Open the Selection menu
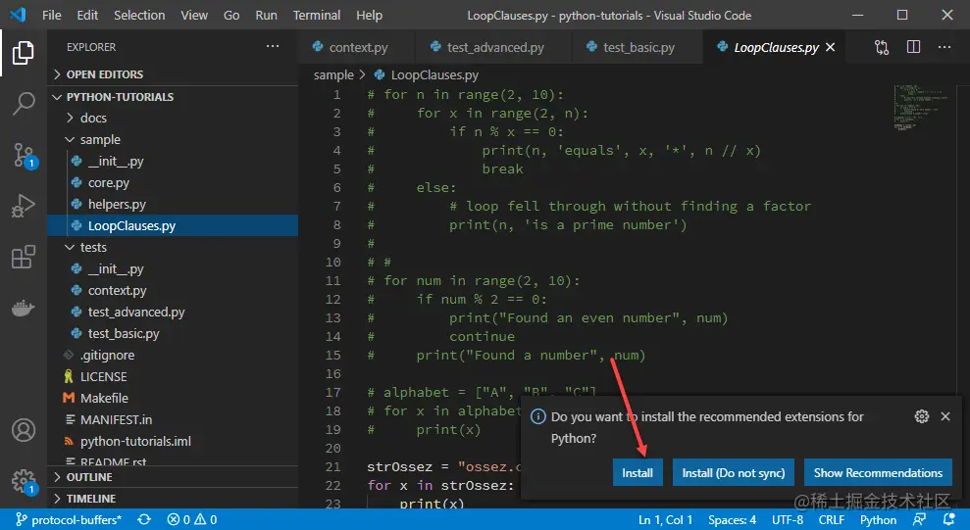Viewport: 970px width, 530px height. 139,15
